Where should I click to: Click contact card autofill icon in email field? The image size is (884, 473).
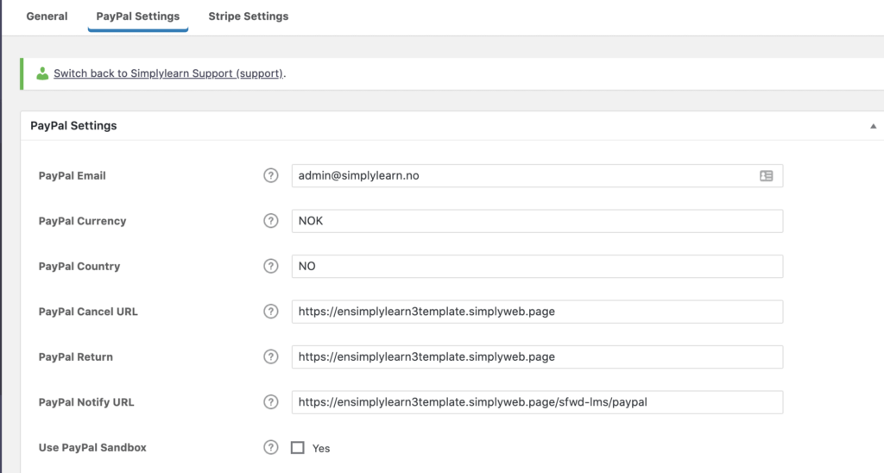point(766,175)
